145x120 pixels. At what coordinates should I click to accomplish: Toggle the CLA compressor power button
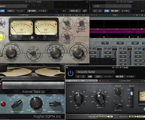tap(71, 73)
